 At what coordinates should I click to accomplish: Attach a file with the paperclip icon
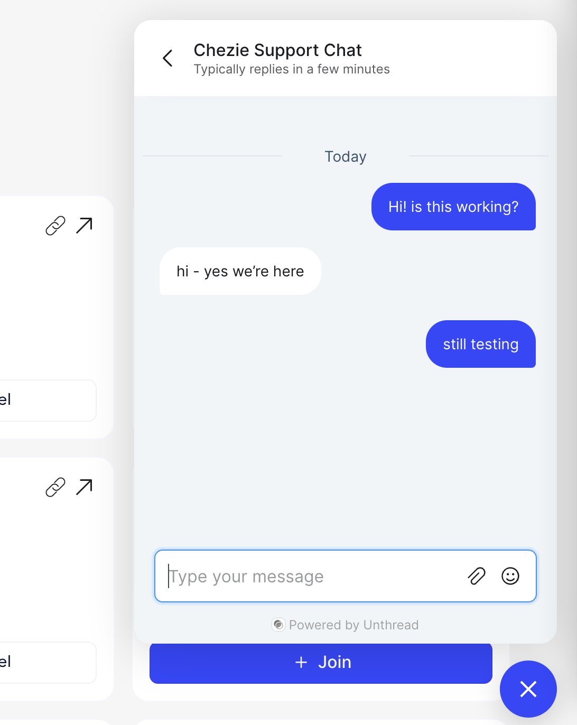pos(477,576)
